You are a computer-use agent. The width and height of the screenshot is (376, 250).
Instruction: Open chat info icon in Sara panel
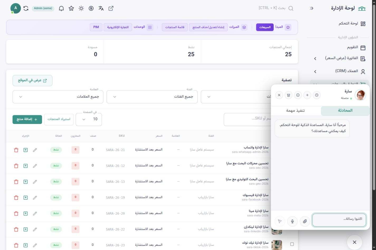[298, 95]
